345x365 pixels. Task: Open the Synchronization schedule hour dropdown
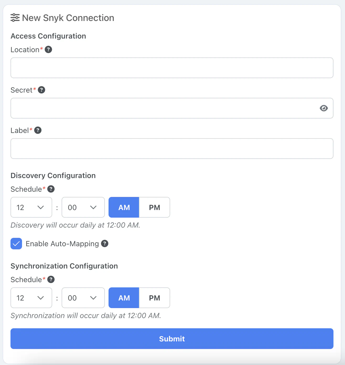coord(31,298)
